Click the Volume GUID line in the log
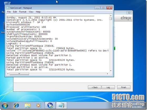 [57, 51]
